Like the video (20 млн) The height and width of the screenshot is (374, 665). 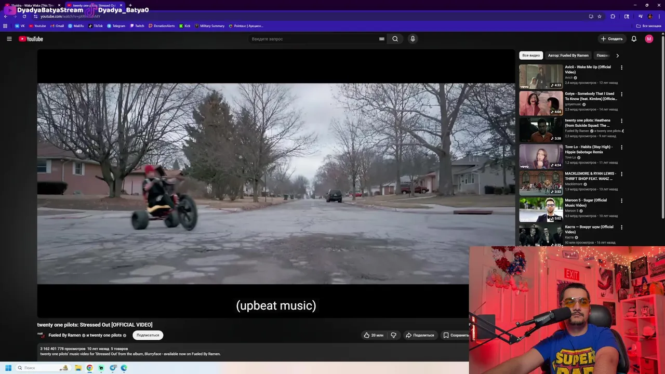[374, 335]
